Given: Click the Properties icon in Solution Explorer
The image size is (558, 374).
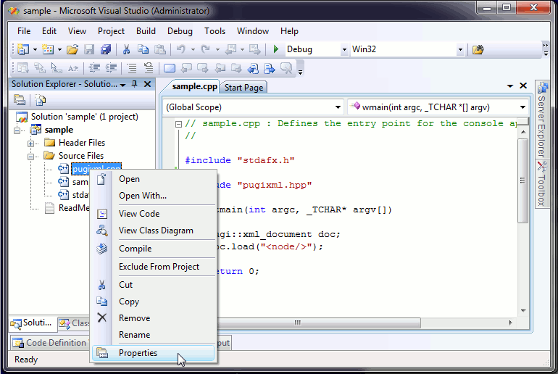Looking at the screenshot, I should [x=20, y=100].
